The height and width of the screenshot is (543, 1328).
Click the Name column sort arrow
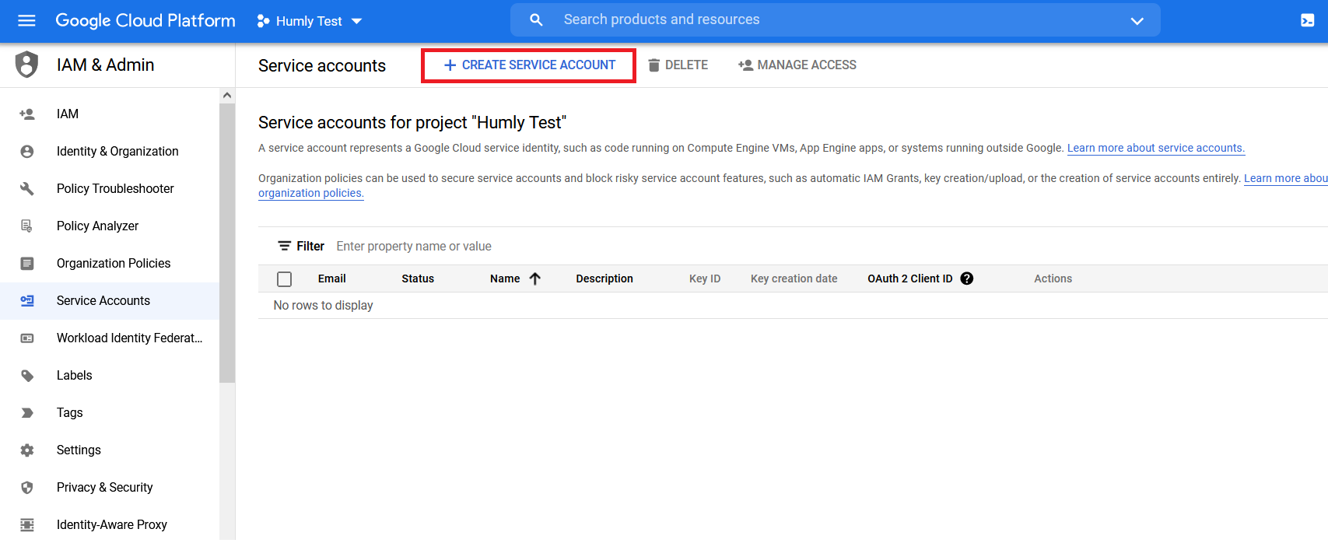point(534,279)
